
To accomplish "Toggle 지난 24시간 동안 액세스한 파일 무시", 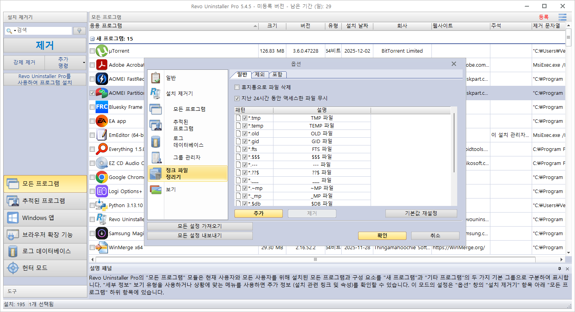I will 237,99.
